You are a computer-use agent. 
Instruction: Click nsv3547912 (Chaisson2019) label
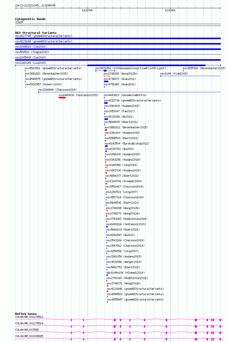[126, 246]
